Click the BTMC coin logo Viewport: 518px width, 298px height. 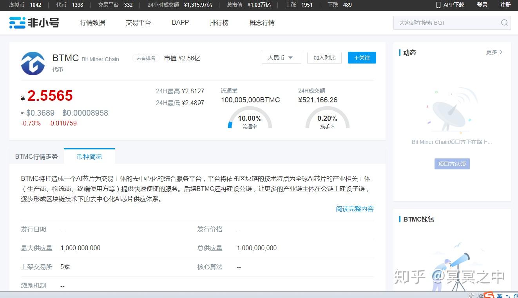click(33, 63)
